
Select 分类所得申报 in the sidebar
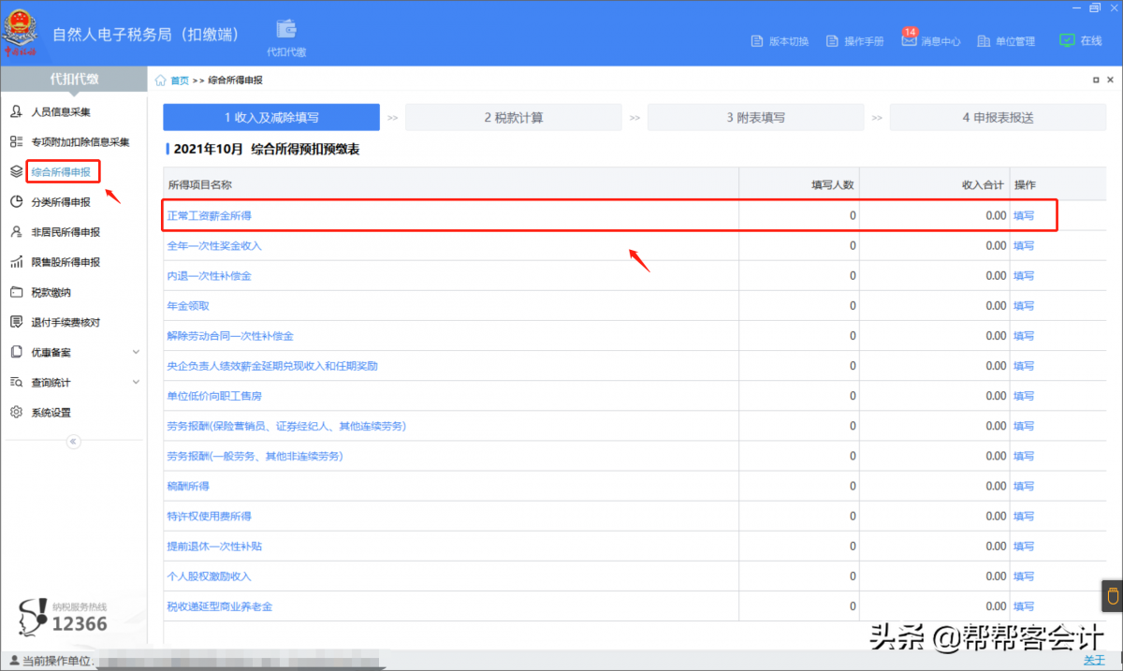61,202
